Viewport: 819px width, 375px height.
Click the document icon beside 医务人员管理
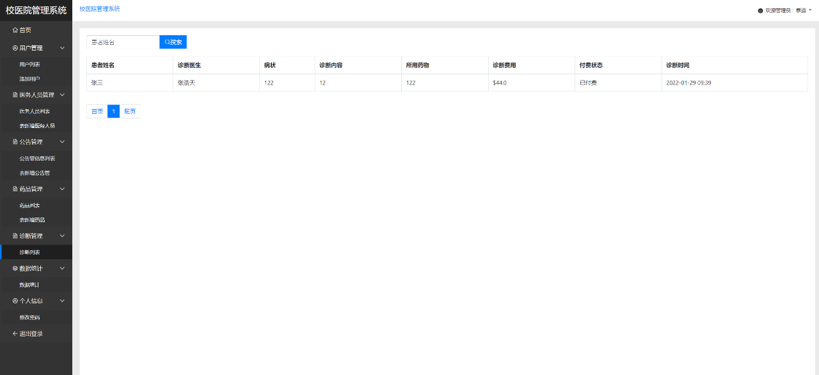[x=15, y=95]
